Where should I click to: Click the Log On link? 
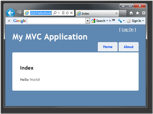coord(127,30)
